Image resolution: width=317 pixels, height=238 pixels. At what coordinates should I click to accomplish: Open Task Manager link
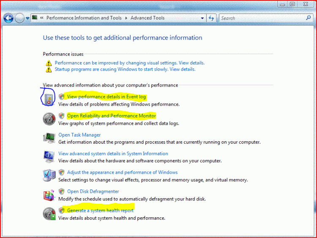pyautogui.click(x=79, y=135)
